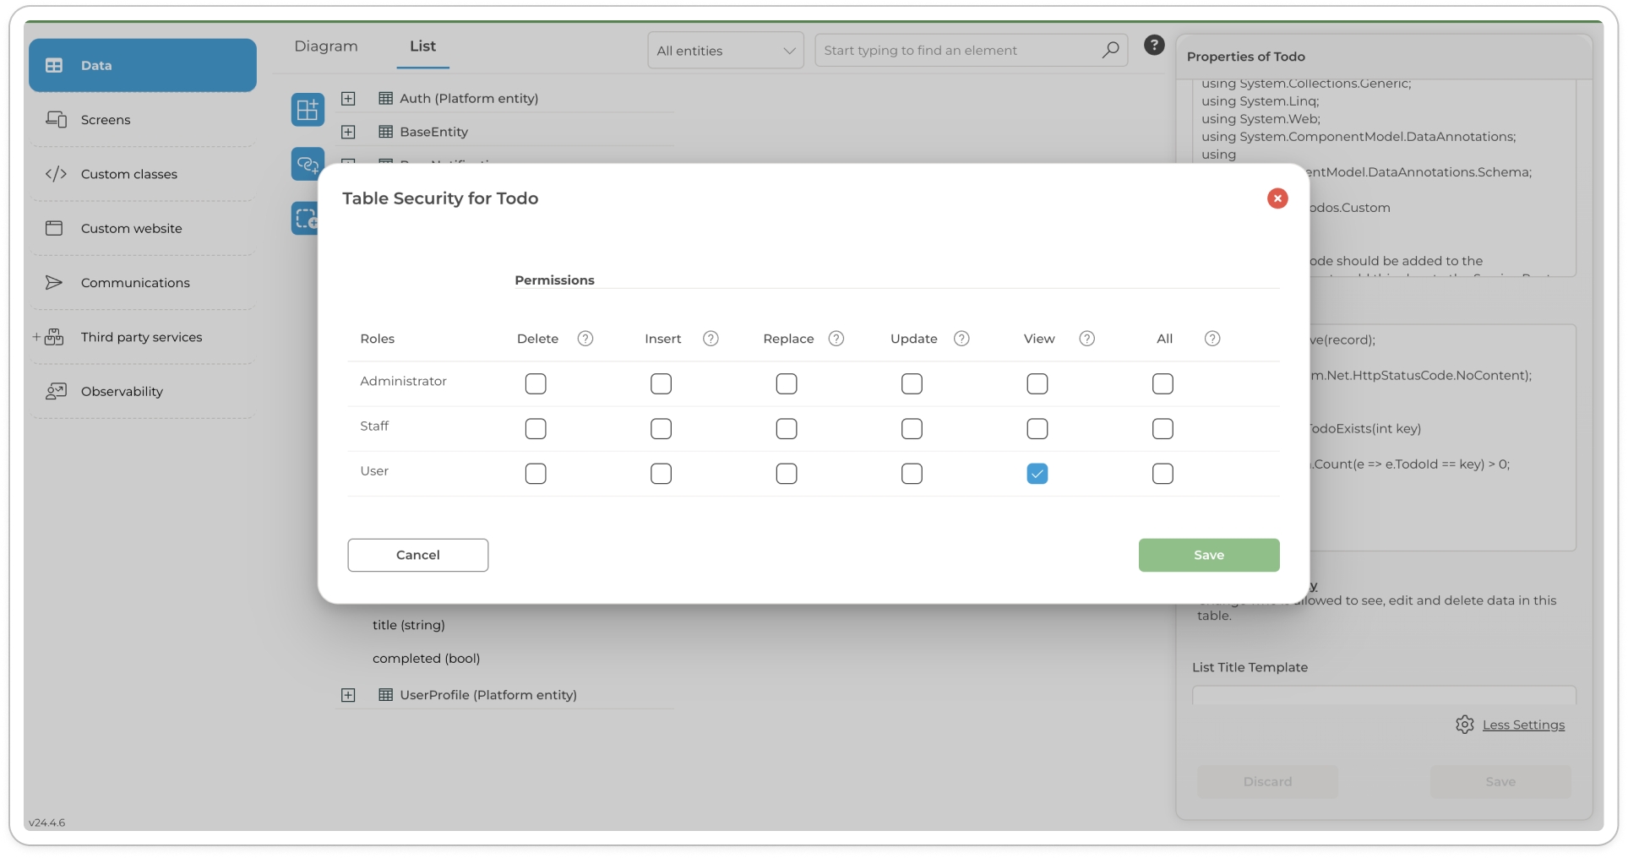
Task: Click the help icon next to View
Action: pos(1086,339)
